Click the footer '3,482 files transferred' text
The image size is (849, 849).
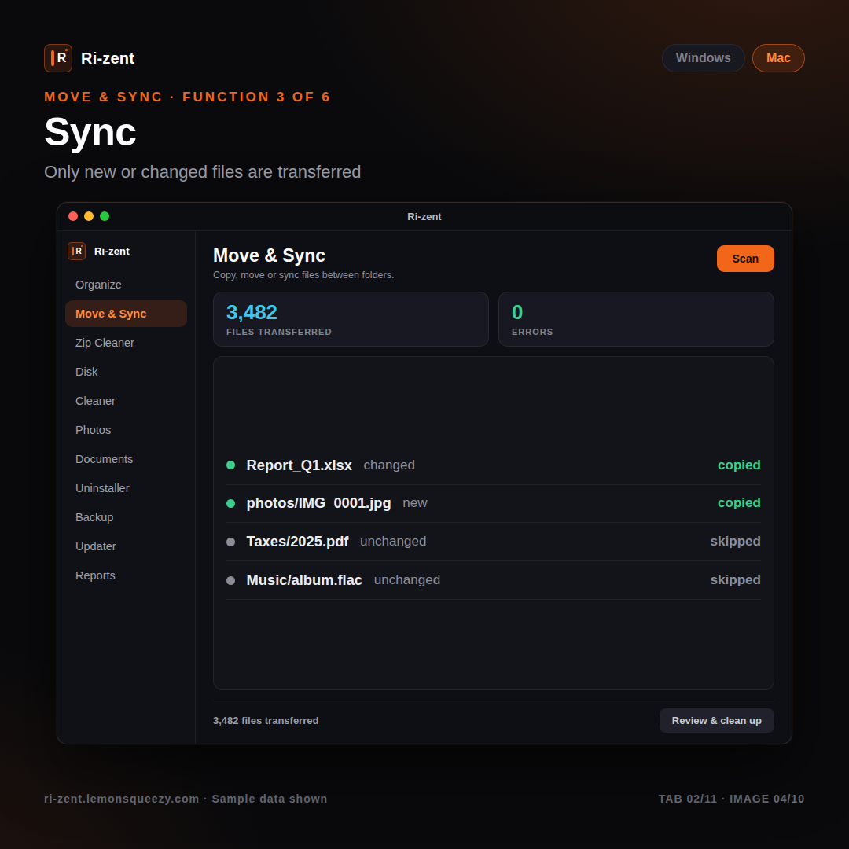pos(266,721)
